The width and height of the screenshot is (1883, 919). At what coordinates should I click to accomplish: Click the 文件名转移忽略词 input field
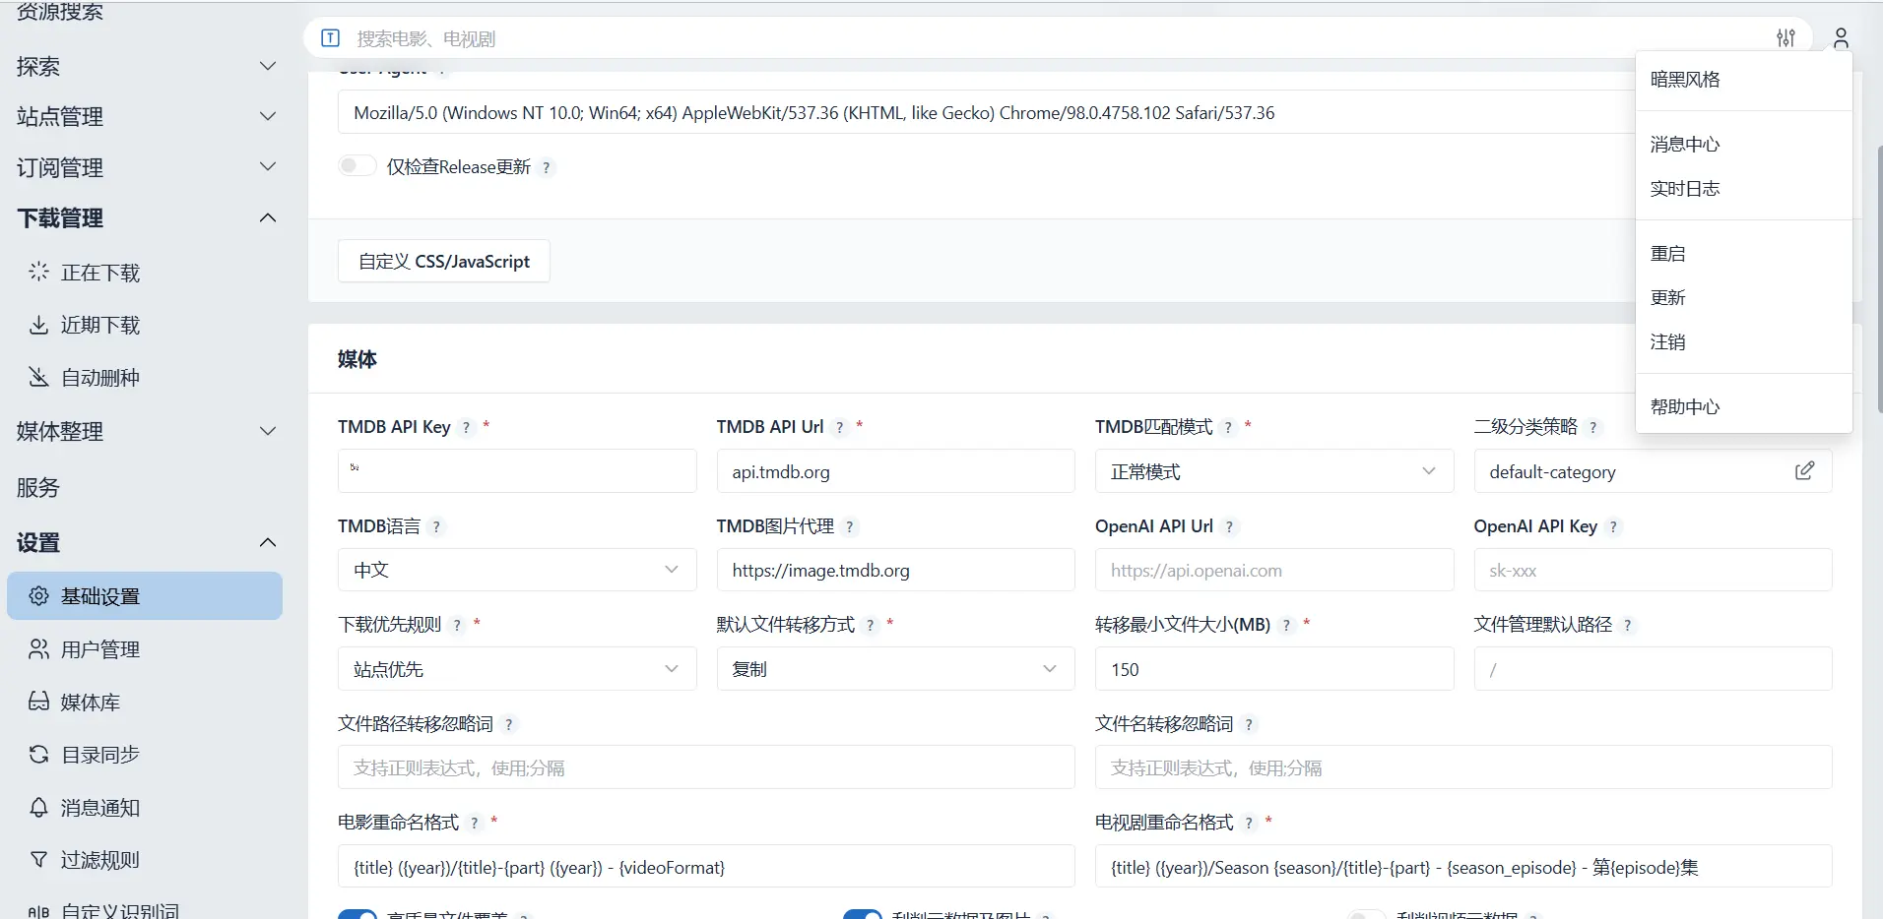point(1463,767)
